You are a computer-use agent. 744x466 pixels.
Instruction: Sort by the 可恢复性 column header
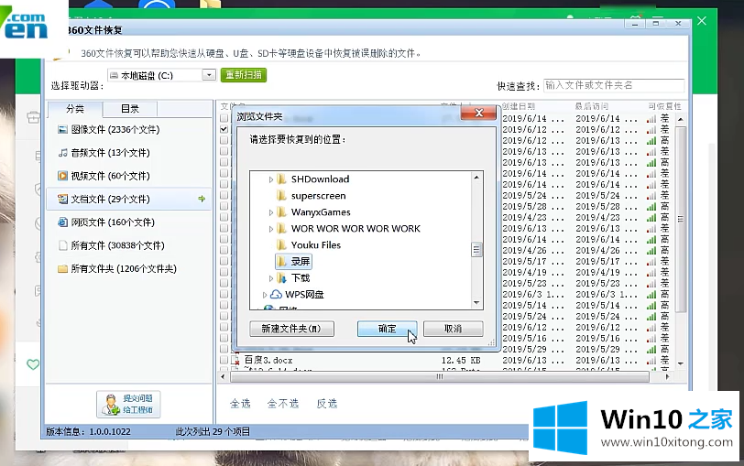tap(665, 106)
